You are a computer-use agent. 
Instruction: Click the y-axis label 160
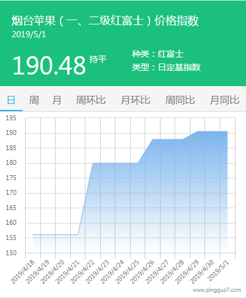11,223
